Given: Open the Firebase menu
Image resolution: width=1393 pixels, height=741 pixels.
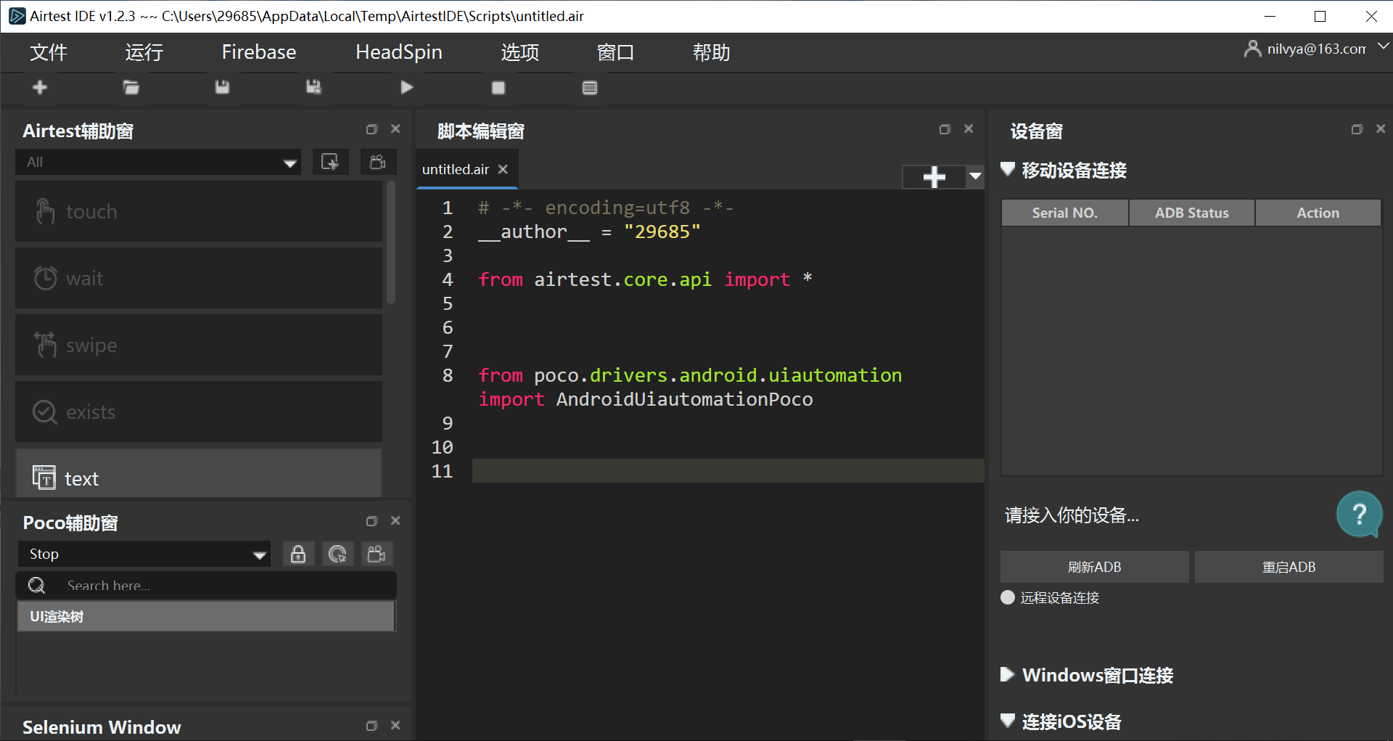Looking at the screenshot, I should (x=259, y=52).
